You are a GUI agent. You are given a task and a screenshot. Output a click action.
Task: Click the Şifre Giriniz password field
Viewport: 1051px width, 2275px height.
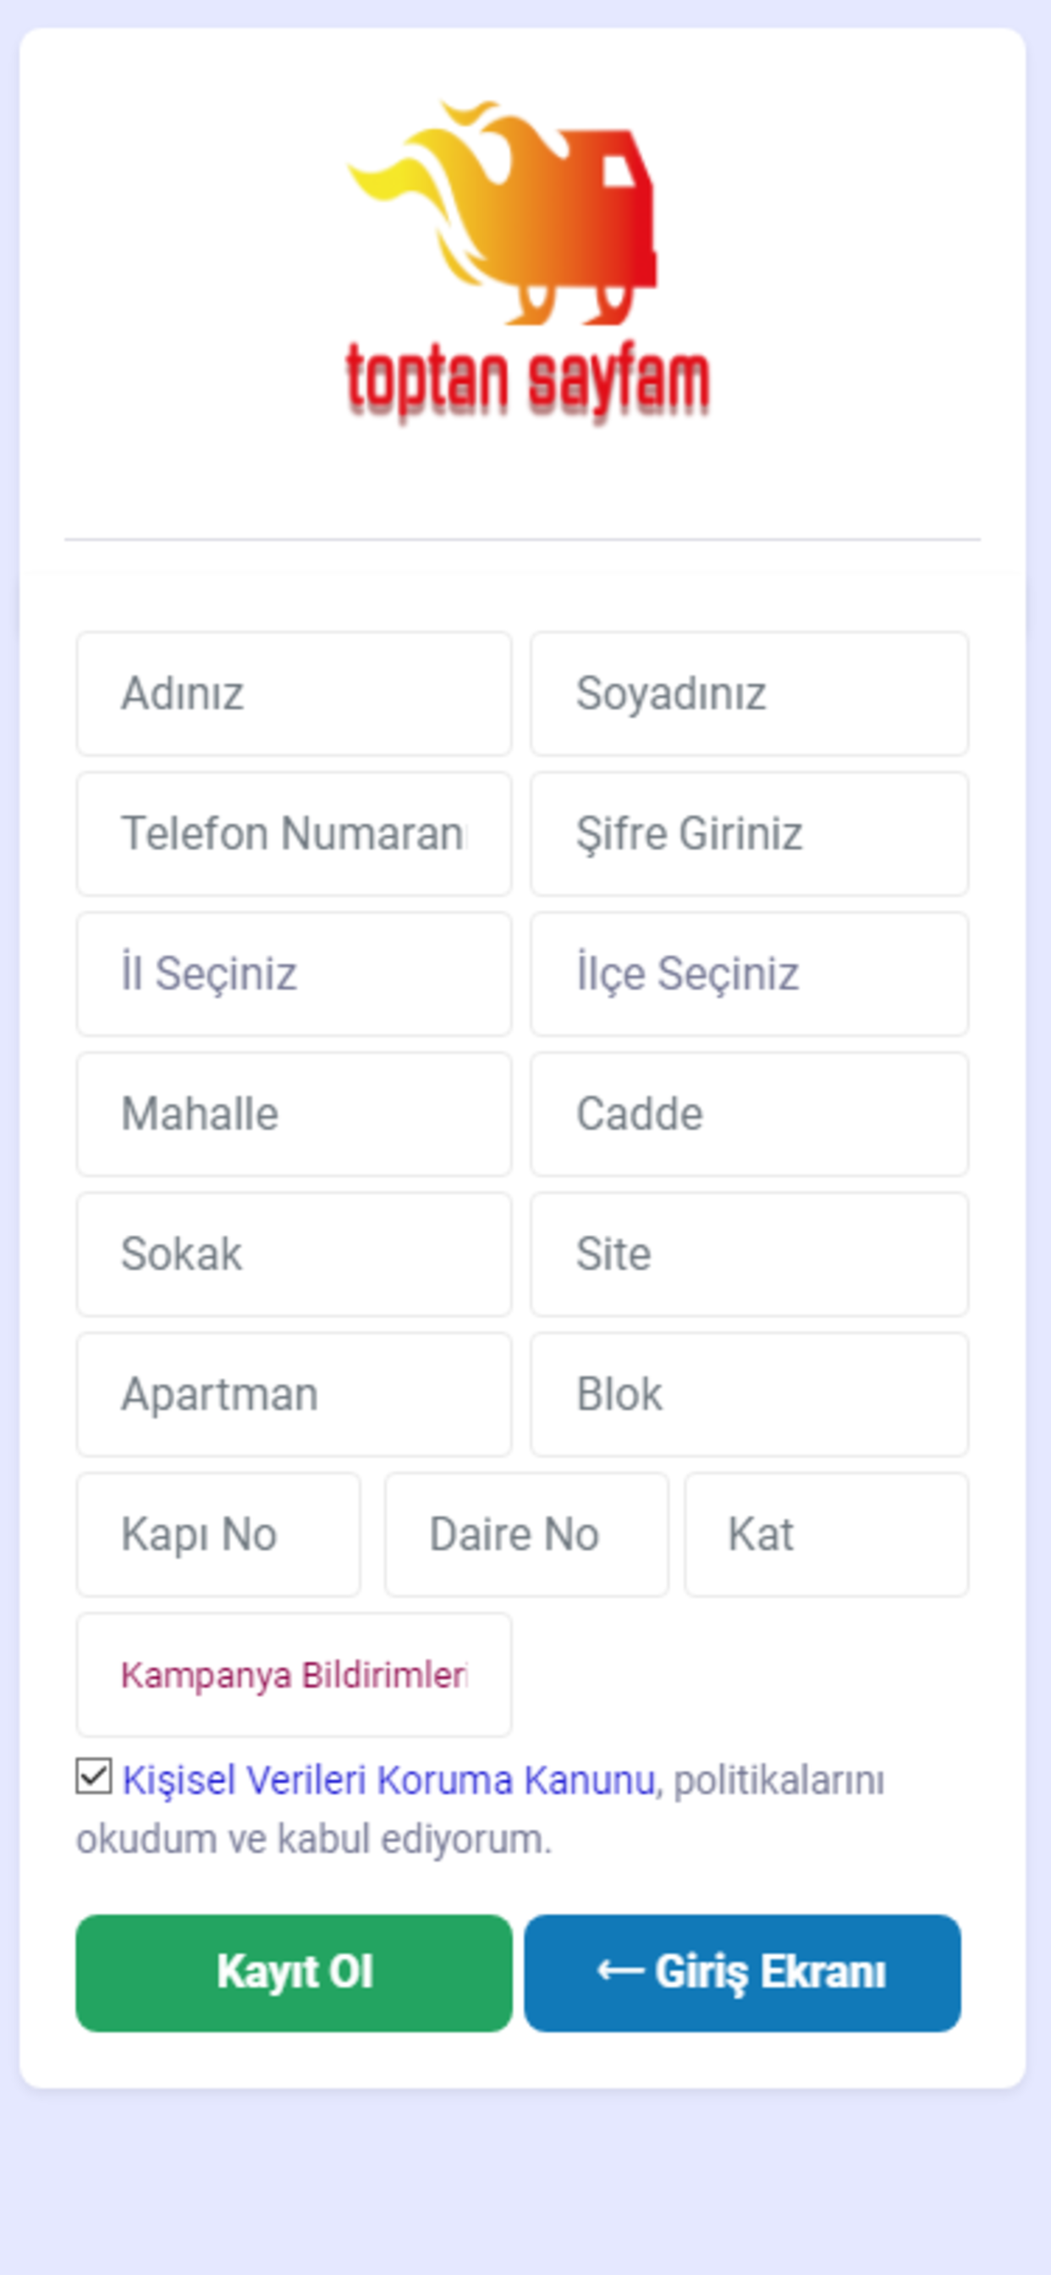749,834
